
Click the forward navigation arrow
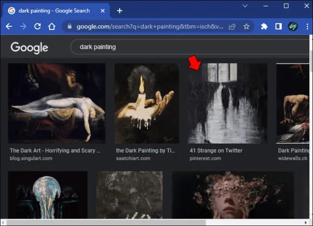click(x=23, y=27)
